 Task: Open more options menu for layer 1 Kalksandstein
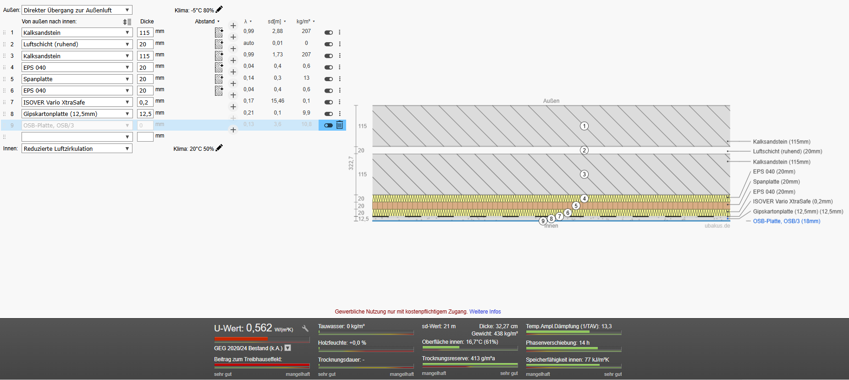click(x=340, y=33)
